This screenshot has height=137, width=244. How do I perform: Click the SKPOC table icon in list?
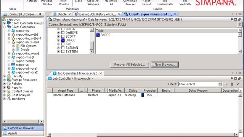point(98,35)
